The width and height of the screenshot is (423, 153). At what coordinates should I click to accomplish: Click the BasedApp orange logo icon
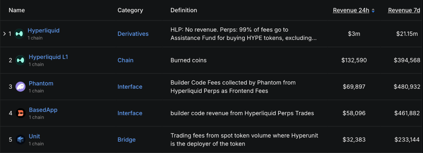tap(20, 113)
